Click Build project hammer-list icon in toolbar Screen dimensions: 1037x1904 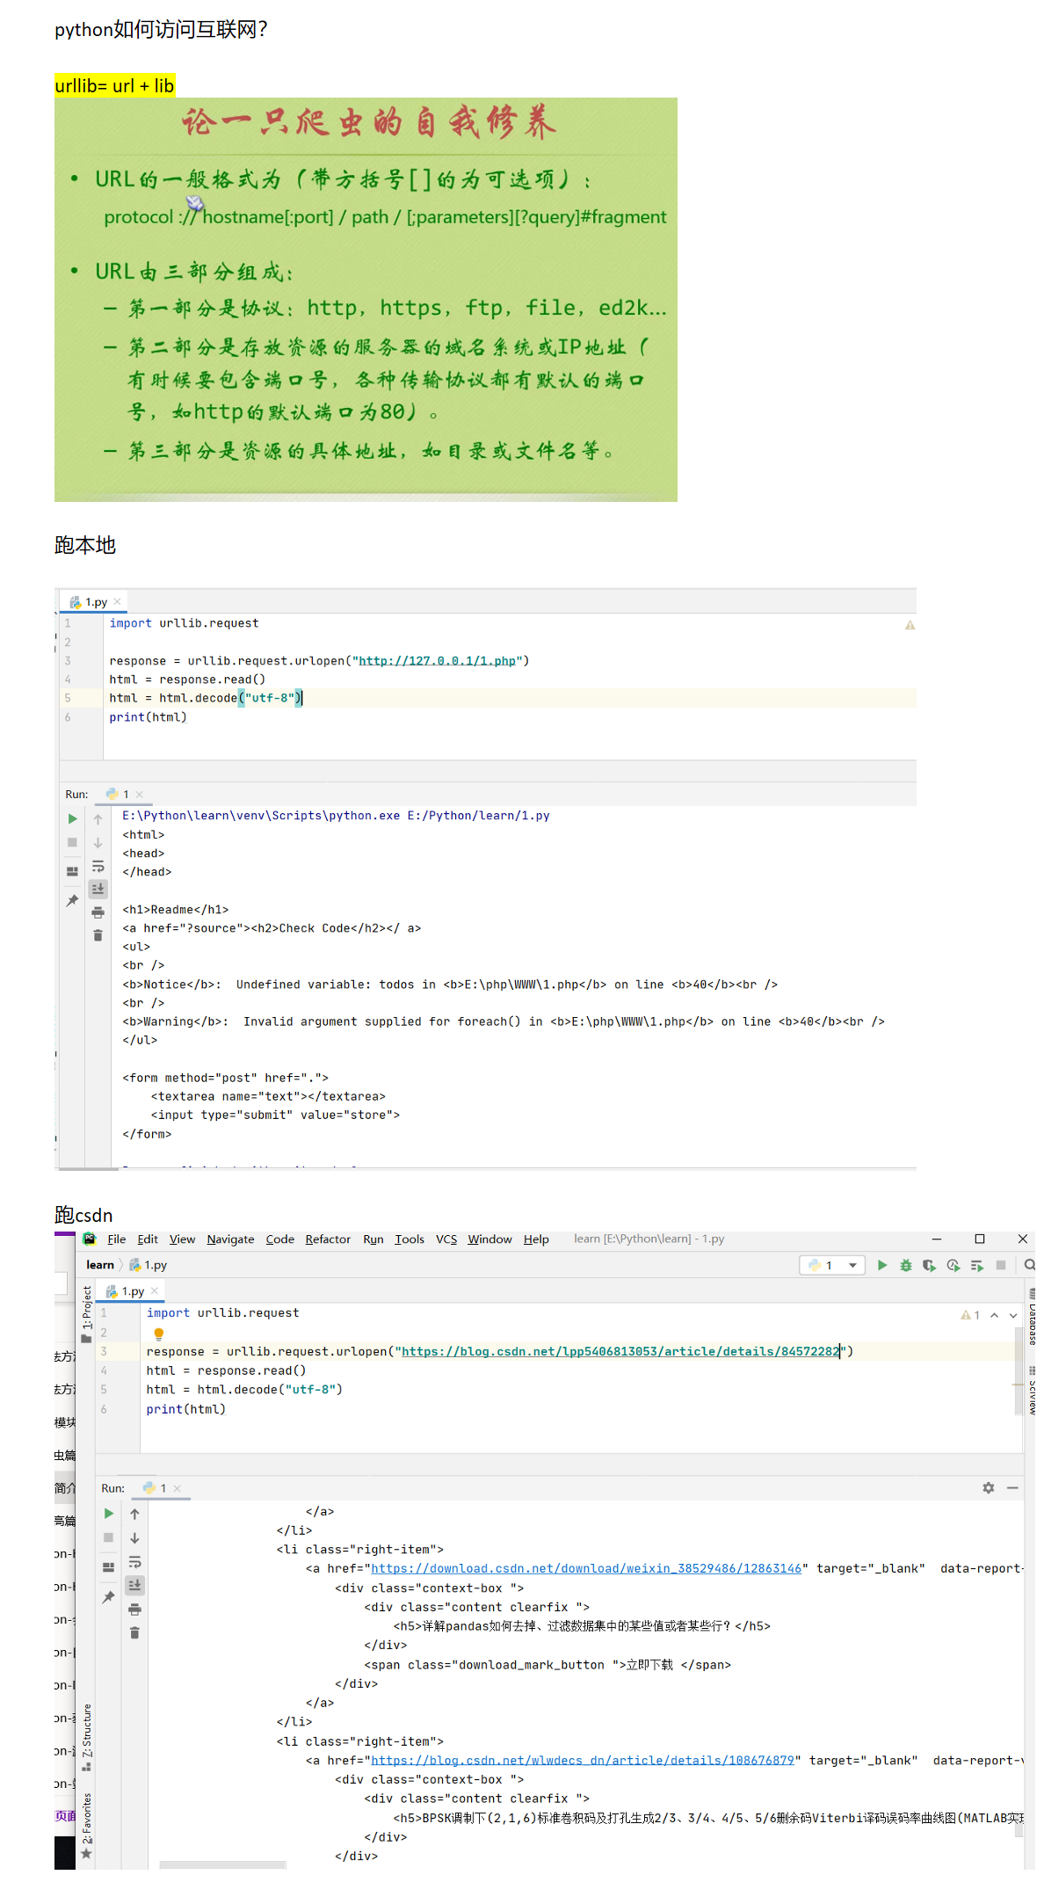[x=976, y=1265]
